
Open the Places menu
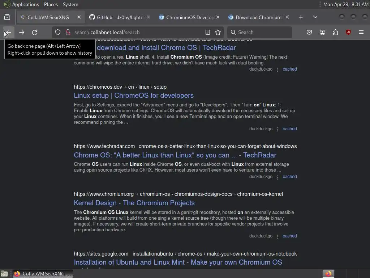click(51, 4)
